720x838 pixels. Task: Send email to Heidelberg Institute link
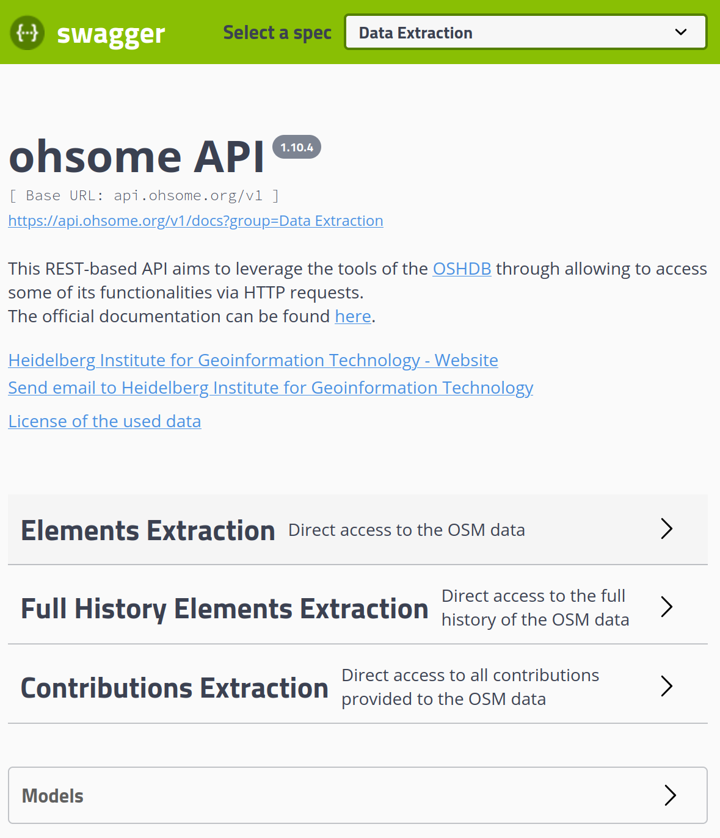coord(271,388)
